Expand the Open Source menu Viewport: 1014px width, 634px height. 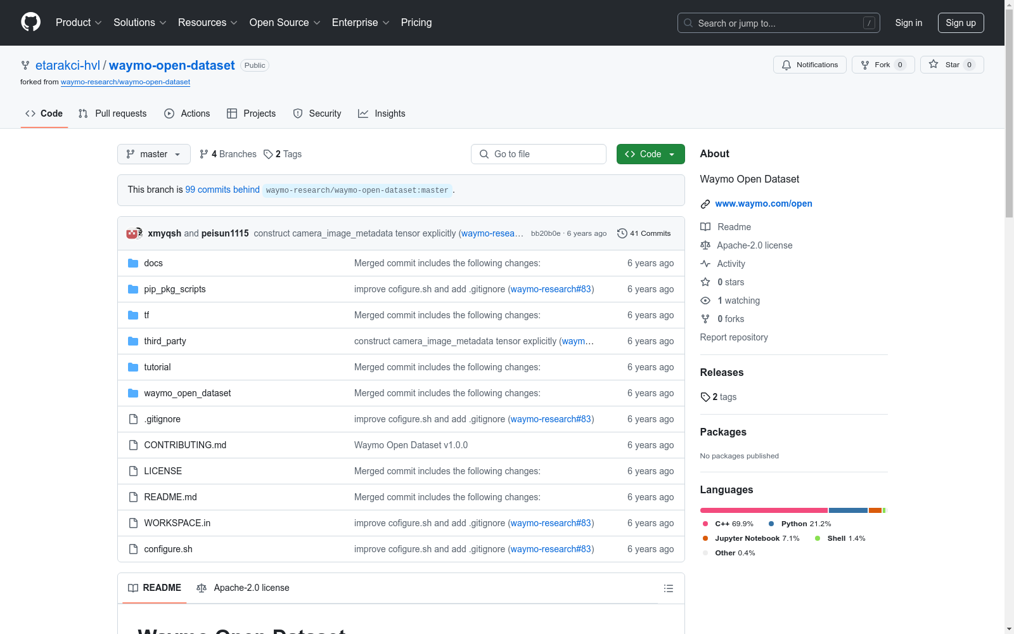pyautogui.click(x=285, y=23)
